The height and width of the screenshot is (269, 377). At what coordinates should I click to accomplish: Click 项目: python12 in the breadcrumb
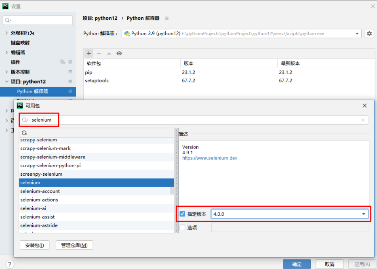tap(100, 18)
